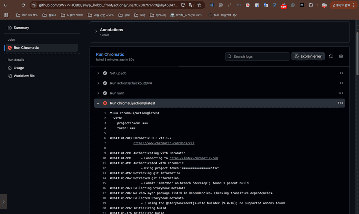Viewport: 359px width, 214px height.
Task: Click the success check icon for Set up job
Action: (x=105, y=73)
